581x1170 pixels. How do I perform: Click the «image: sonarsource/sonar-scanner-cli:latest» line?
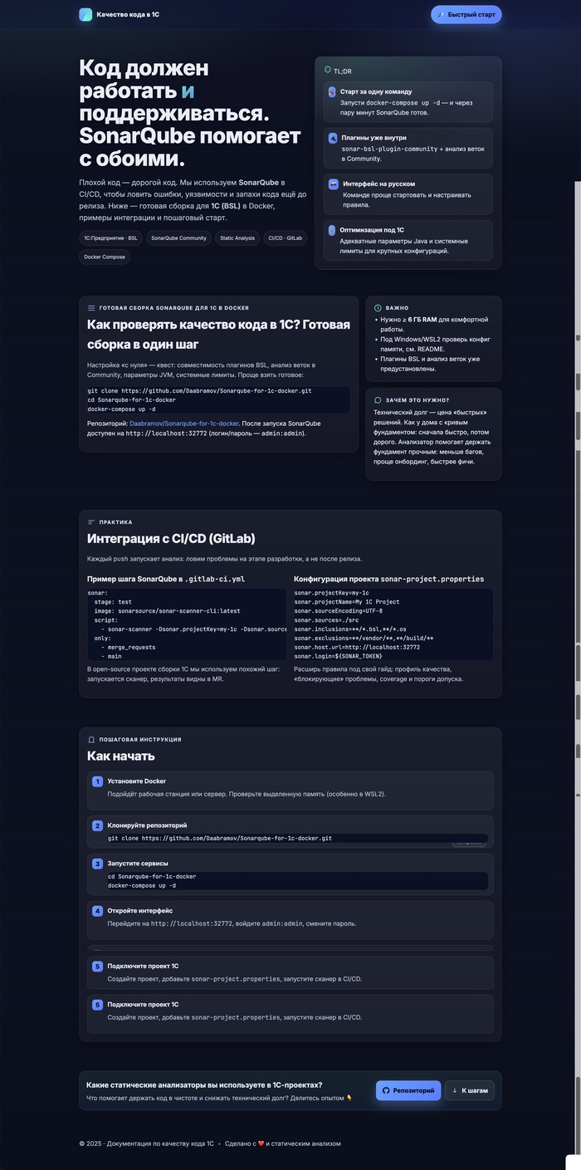point(168,611)
